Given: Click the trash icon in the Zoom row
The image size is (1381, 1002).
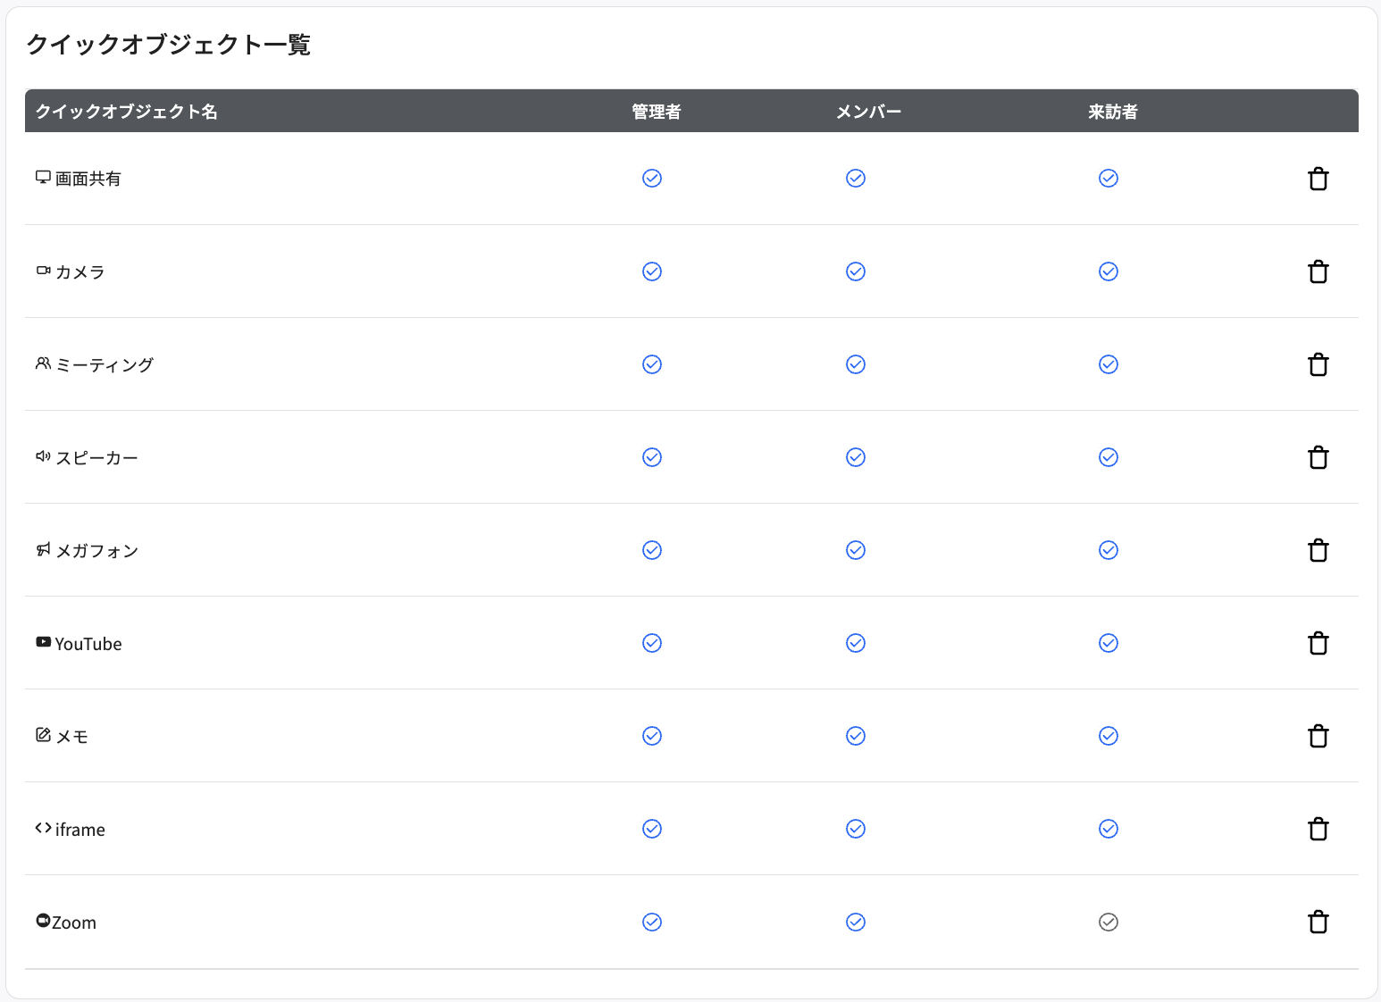Looking at the screenshot, I should pos(1318,921).
